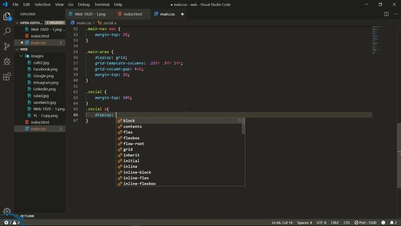Open cafe2.jpg in the images folder

point(41,63)
